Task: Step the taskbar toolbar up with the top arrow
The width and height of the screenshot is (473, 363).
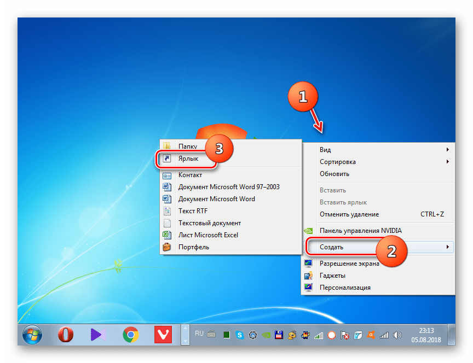Action: 185,329
